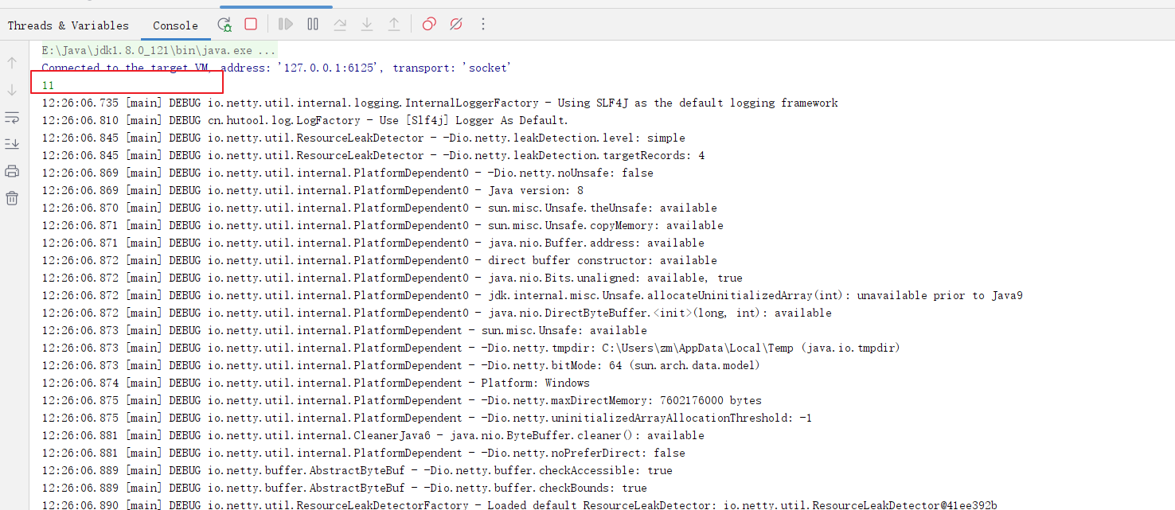
Task: Open the three-dot more options menu
Action: [x=483, y=25]
